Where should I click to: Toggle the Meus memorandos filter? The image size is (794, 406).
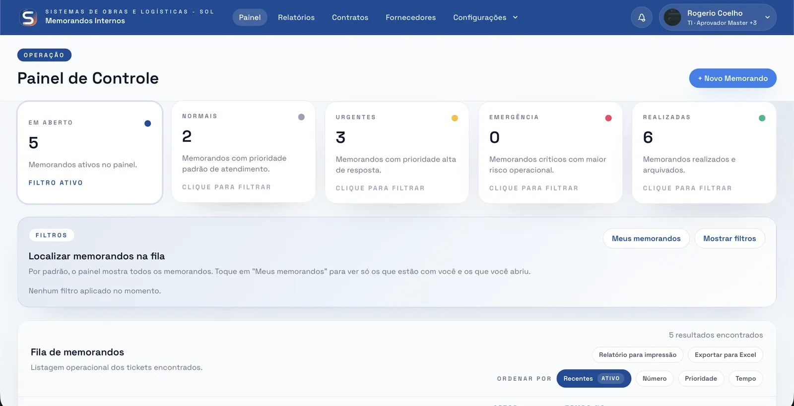[x=646, y=238]
